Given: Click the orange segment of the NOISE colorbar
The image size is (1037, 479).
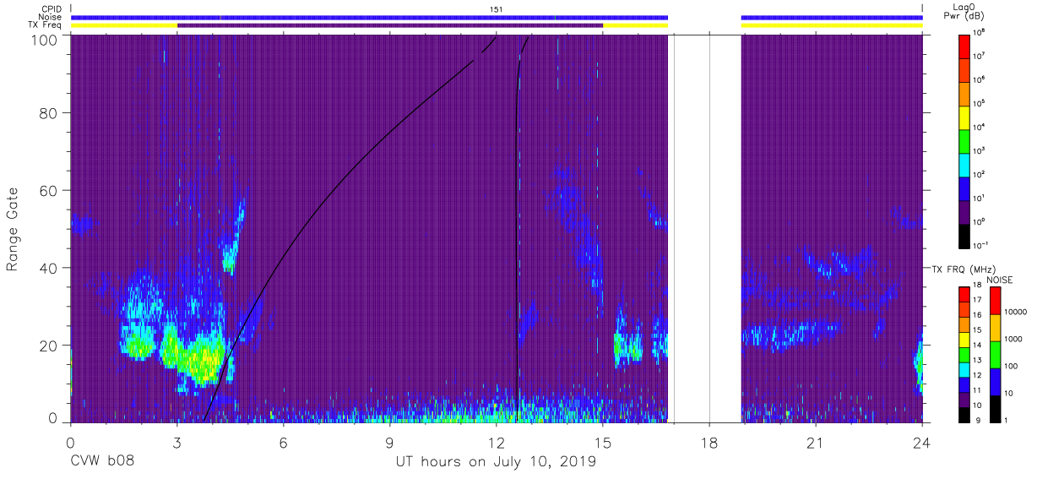Looking at the screenshot, I should click(994, 327).
